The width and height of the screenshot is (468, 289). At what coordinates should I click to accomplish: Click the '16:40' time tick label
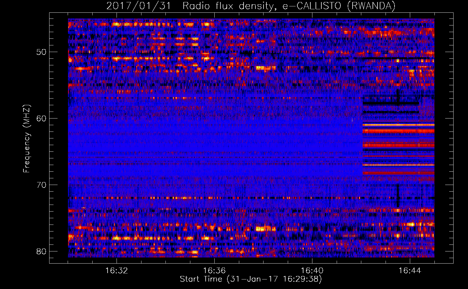point(312,271)
